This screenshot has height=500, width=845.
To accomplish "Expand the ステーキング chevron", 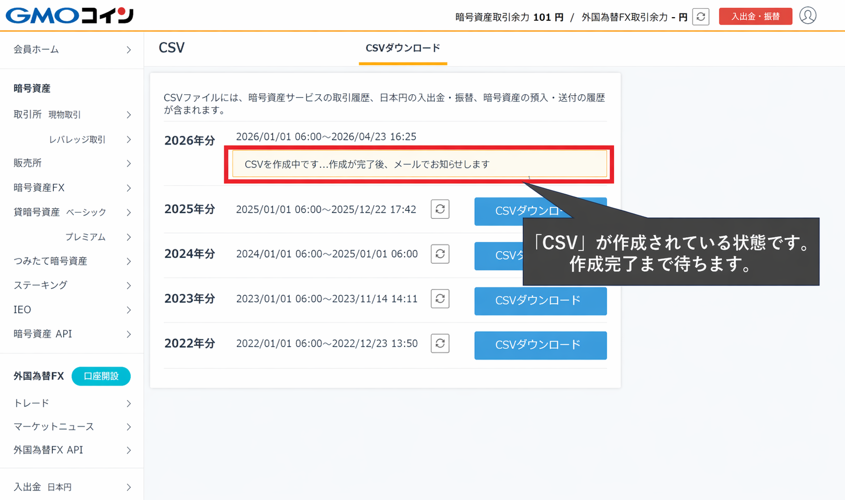I will point(129,285).
